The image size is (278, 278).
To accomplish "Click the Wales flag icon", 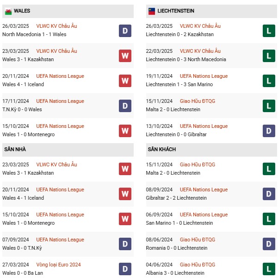I will coord(8,11).
